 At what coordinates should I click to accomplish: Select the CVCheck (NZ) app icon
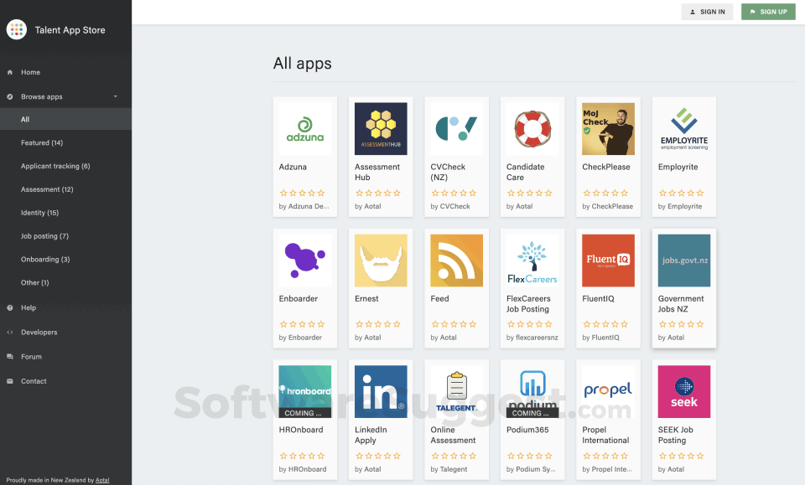[456, 128]
